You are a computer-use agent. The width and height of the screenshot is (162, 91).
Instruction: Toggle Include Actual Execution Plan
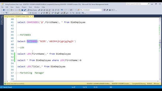pyautogui.click(x=53, y=13)
